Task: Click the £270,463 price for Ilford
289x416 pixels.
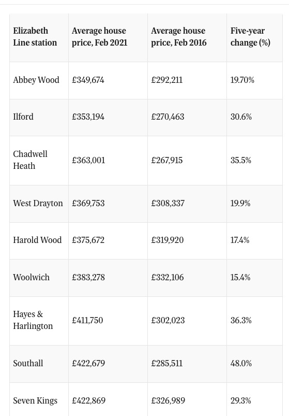Action: [168, 117]
